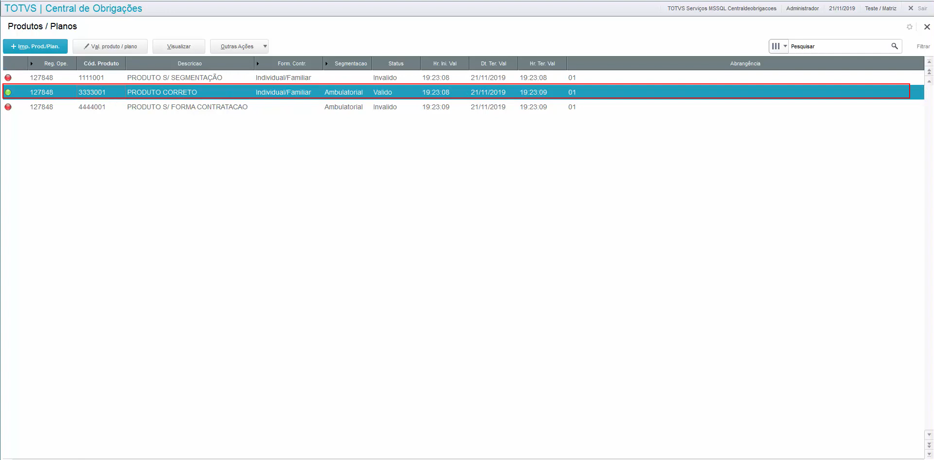Click TOTVS Serviços MSSQL Centraldeobrigacoes label
The width and height of the screenshot is (934, 460).
click(x=722, y=8)
